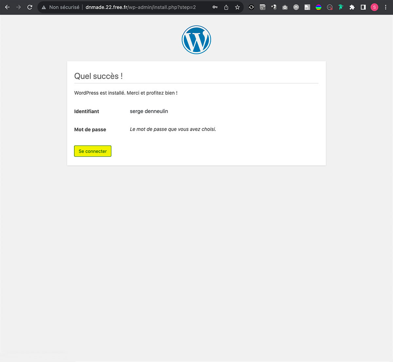Click the three grey spheres extension icon

[274, 7]
